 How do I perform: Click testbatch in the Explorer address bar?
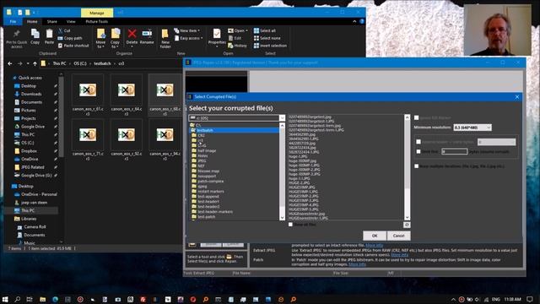[102, 63]
